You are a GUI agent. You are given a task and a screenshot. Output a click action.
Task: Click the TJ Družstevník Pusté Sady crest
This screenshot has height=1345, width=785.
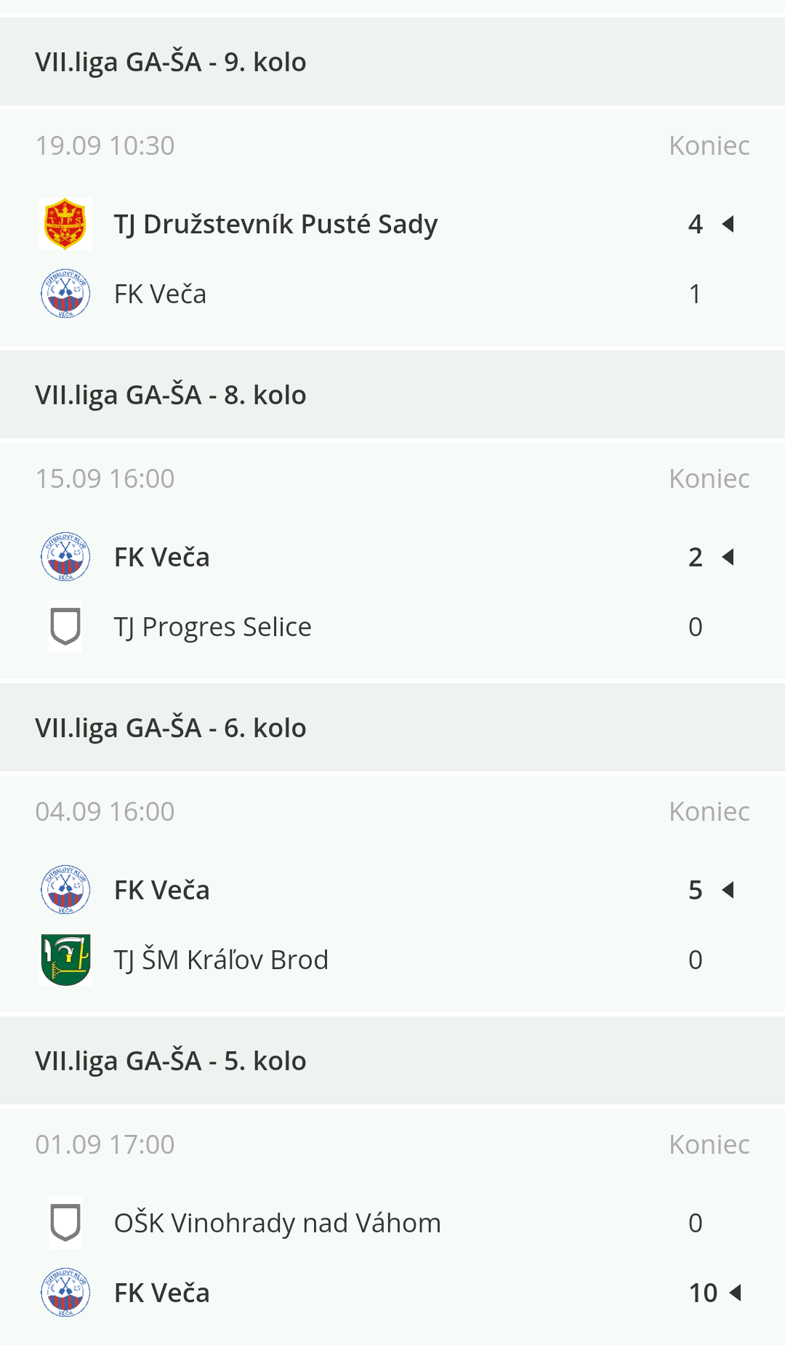point(65,224)
